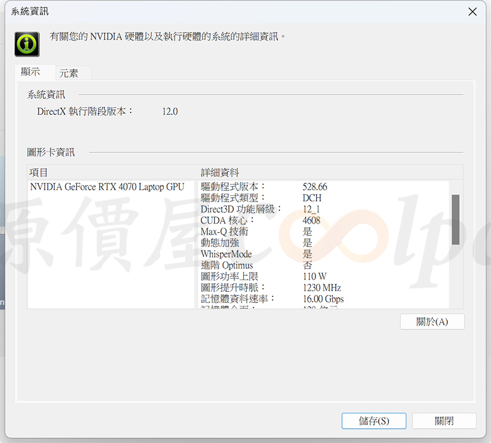Click the 項目 column header

38,173
